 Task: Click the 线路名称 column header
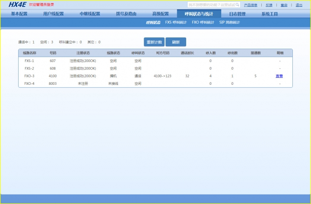[29, 53]
